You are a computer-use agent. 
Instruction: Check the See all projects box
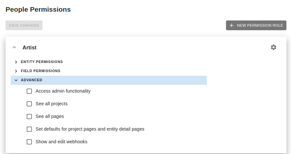pos(29,104)
